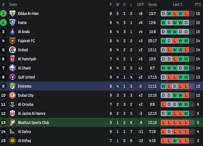
Task: Sort standings by Goals column header
Action: click(x=153, y=4)
